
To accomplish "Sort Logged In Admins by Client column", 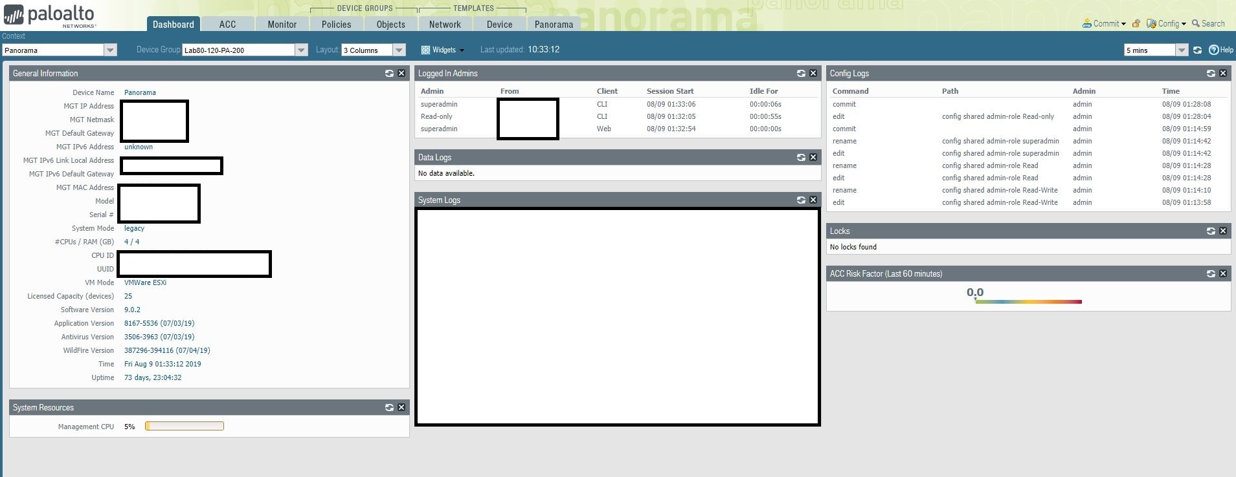I will coord(607,91).
